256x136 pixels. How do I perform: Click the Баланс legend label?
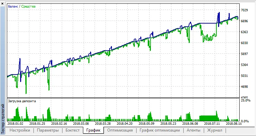[13, 6]
